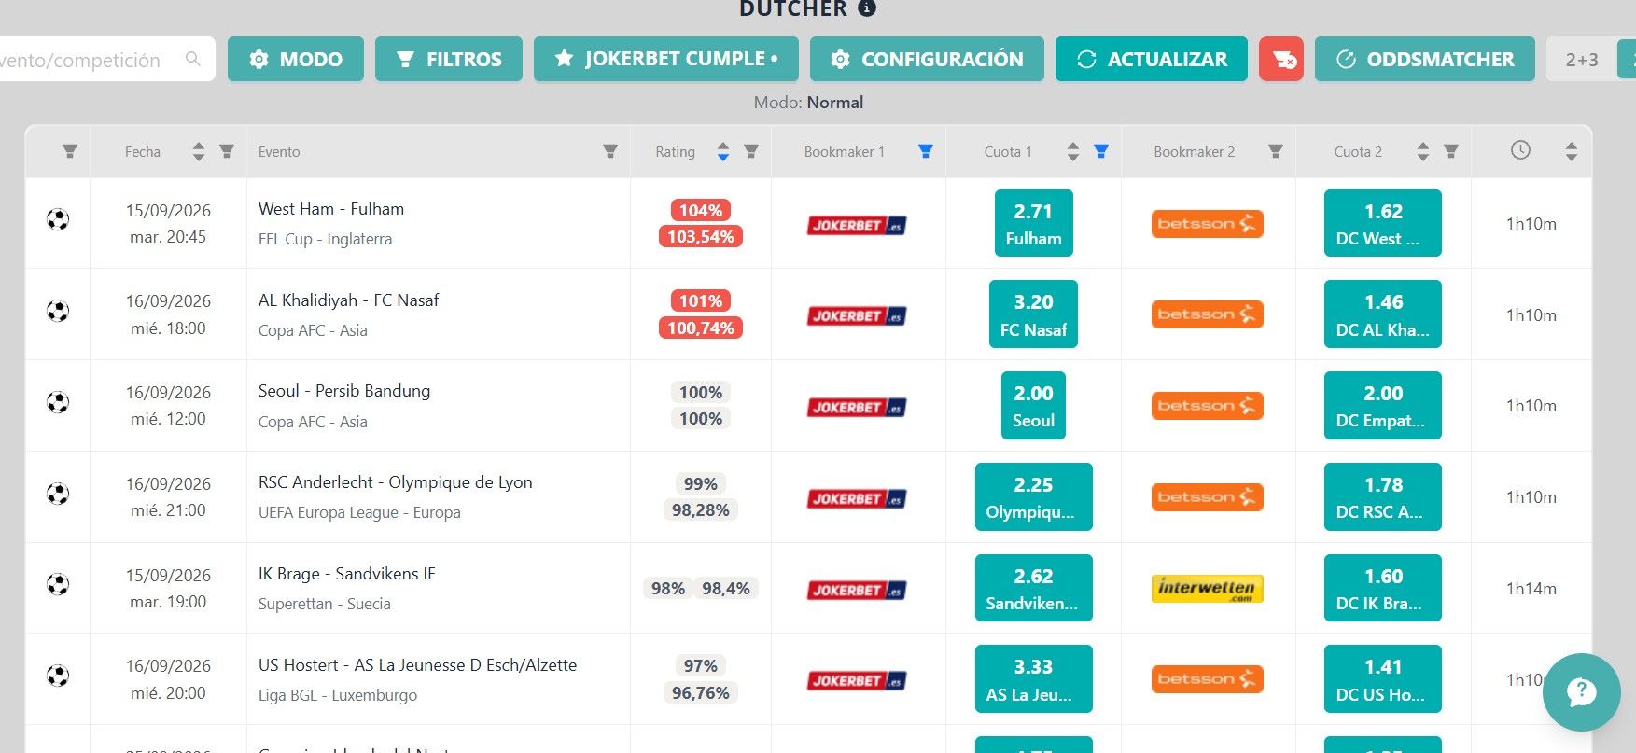Select the JOKERBET CUMPLE saved filter

point(666,59)
